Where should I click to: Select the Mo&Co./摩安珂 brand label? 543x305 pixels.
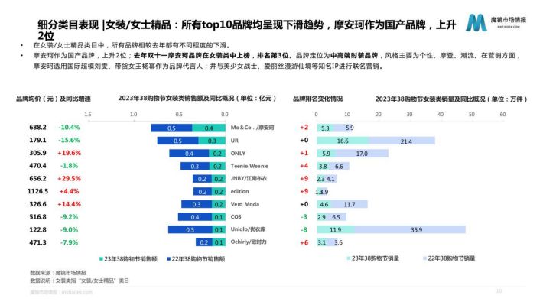pyautogui.click(x=252, y=128)
